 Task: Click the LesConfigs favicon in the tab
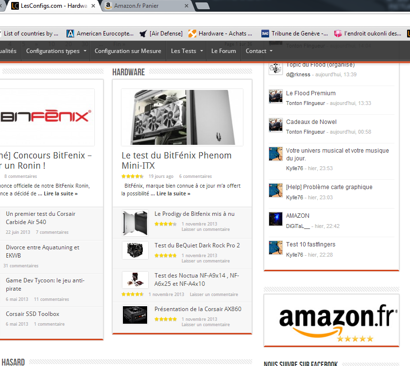15,6
